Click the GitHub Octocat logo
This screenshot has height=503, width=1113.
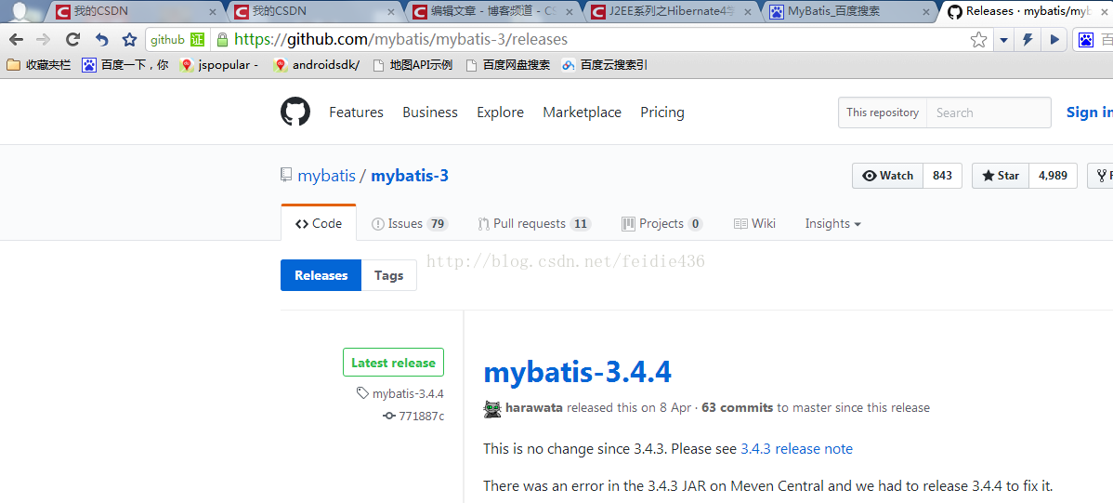[x=295, y=113]
